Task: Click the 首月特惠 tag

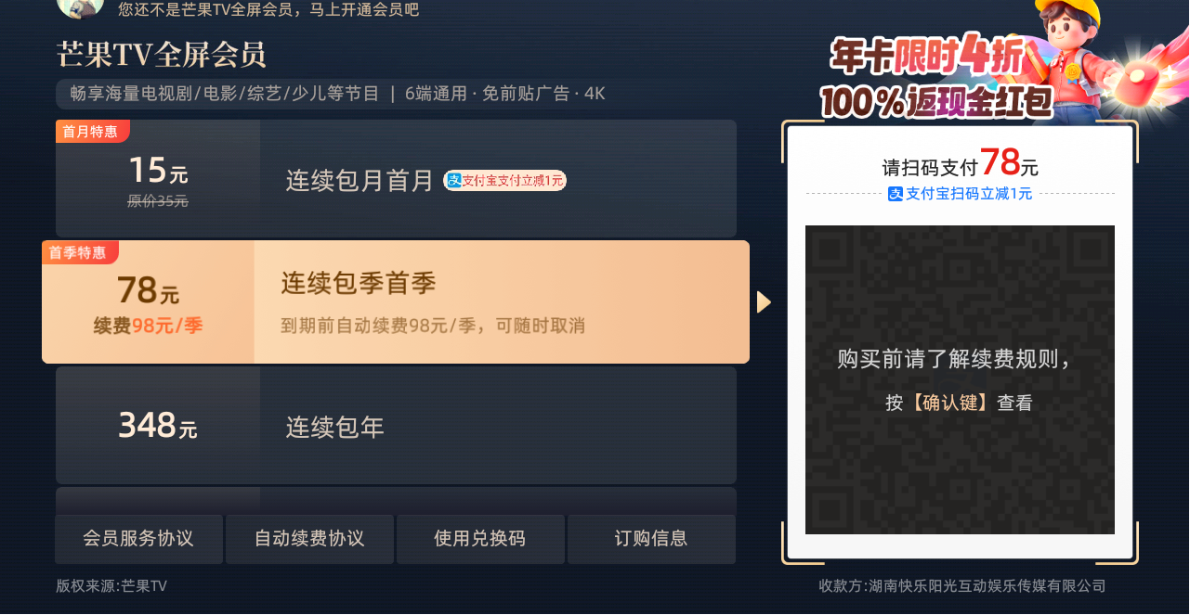Action: 92,132
